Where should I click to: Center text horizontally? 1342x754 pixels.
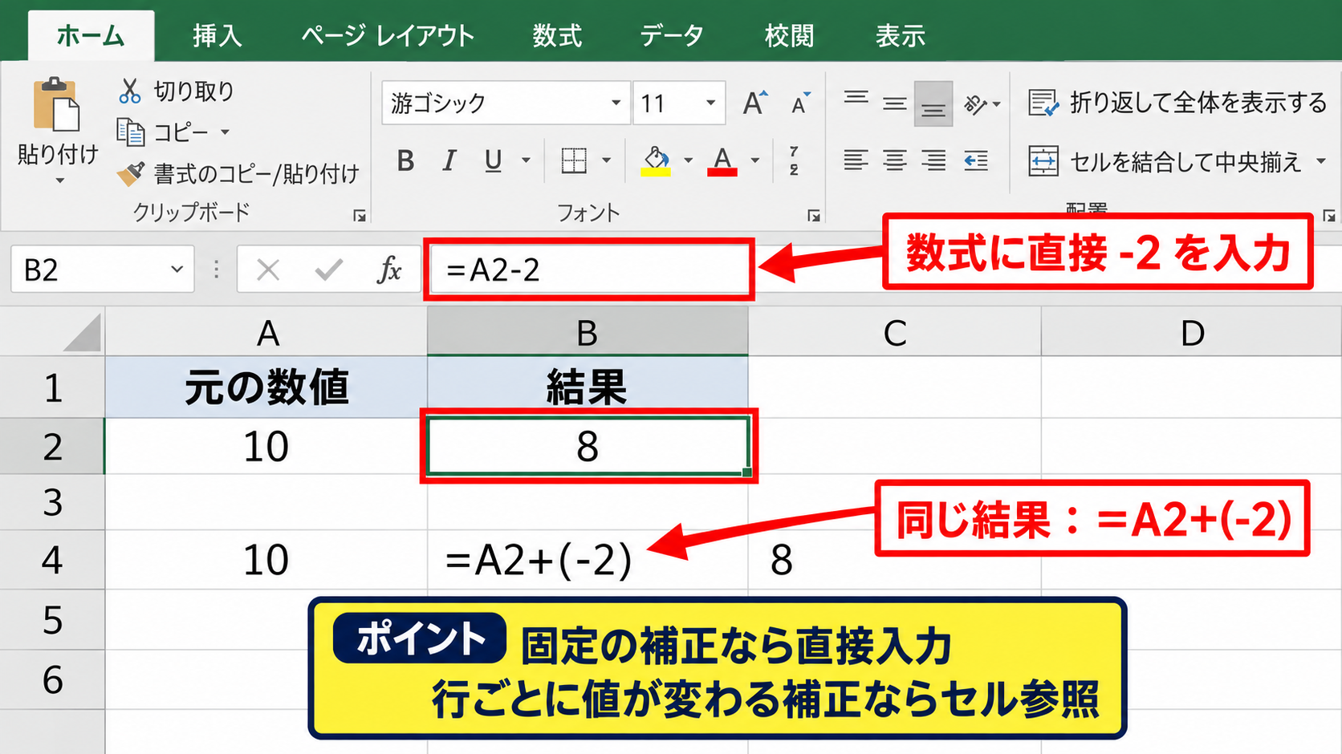894,160
